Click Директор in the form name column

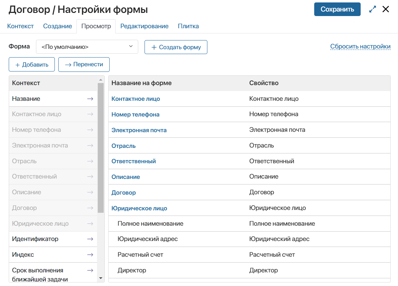[x=132, y=270]
